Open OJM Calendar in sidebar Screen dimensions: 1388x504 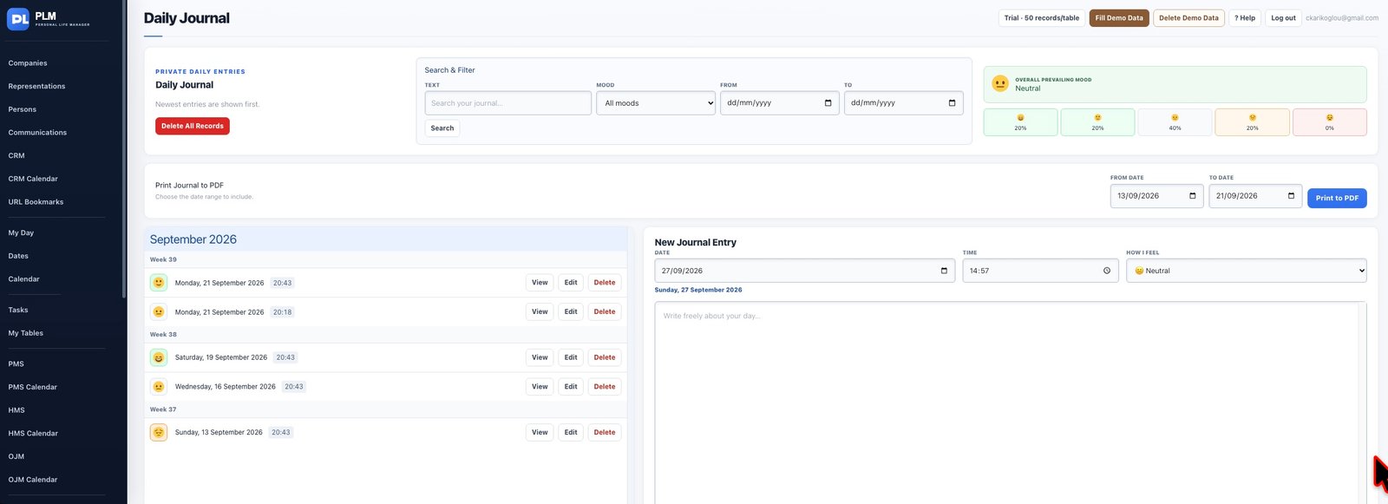(x=33, y=480)
